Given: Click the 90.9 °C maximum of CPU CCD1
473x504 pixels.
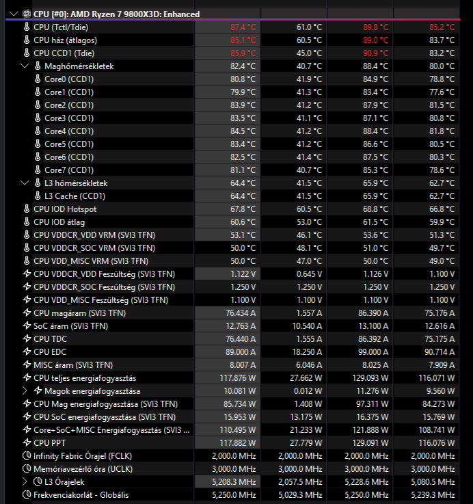Looking at the screenshot, I should (376, 53).
